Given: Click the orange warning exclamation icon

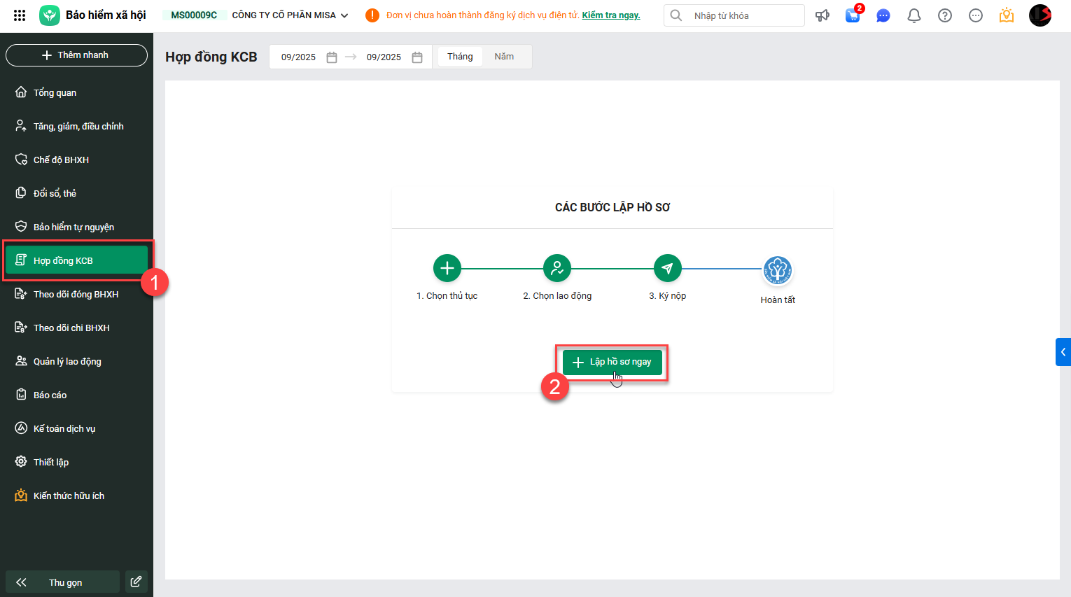Looking at the screenshot, I should click(372, 15).
